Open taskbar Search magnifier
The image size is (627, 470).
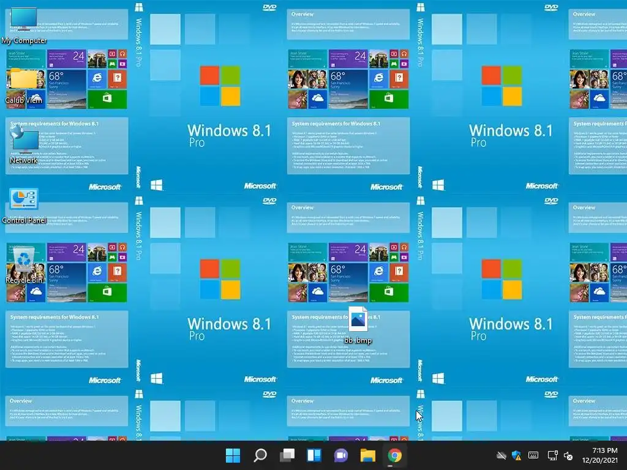click(260, 455)
